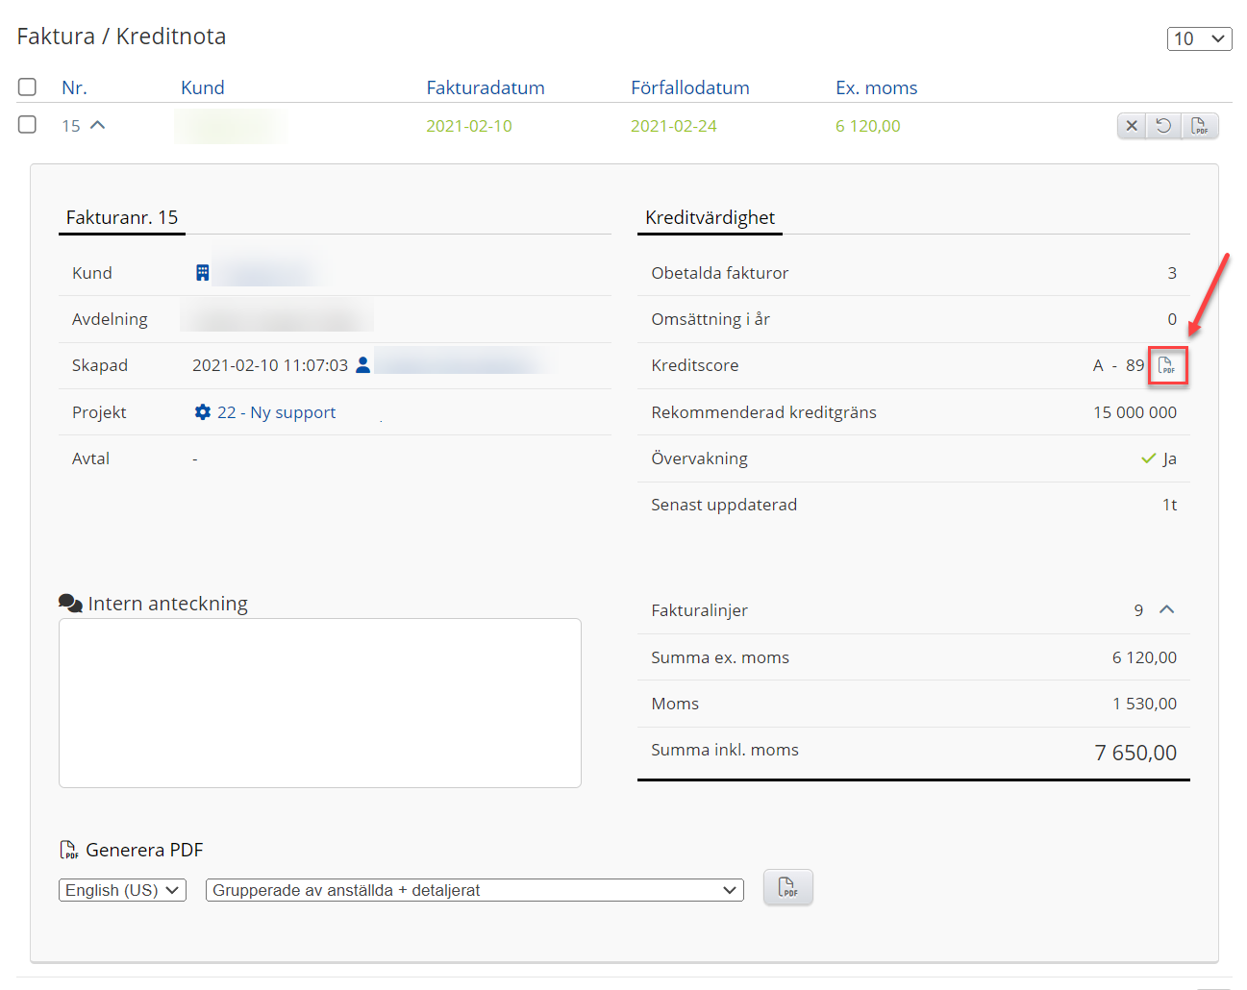
Task: Collapse invoice 15 details using chevron
Action: [x=97, y=125]
